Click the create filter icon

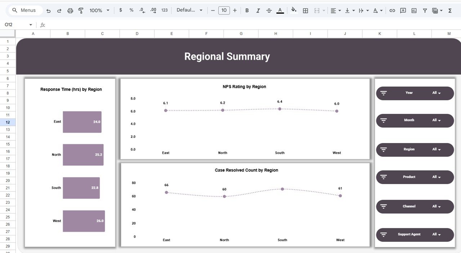click(x=425, y=10)
